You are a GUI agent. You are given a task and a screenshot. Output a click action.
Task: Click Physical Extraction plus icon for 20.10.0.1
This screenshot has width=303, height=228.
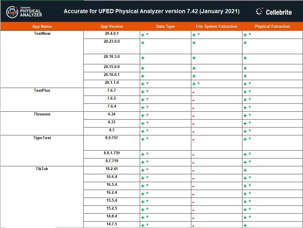(245, 76)
